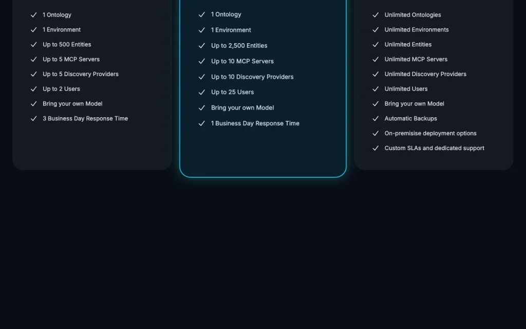Select "Bring your own Model" in the cyan-bordered card
Viewport: 526px width, 329px height.
tap(242, 108)
